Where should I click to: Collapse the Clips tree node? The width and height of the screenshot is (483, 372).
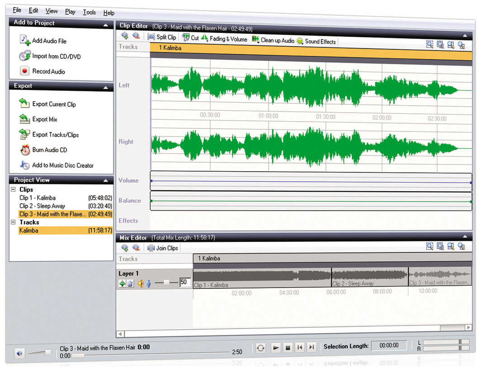pos(14,190)
